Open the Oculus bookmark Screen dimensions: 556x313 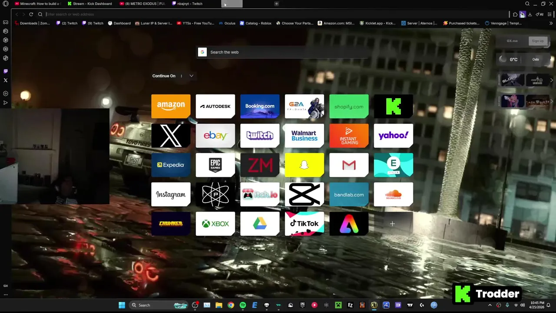coord(227,23)
